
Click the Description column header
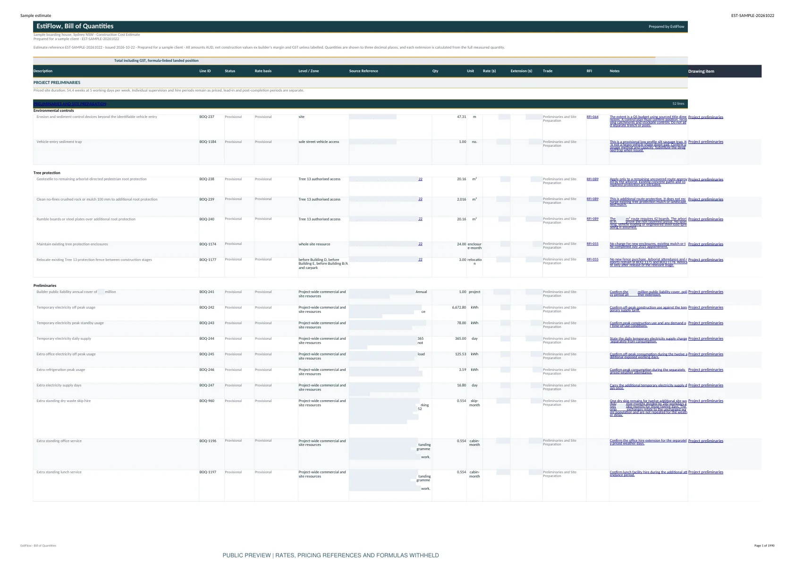coord(43,71)
